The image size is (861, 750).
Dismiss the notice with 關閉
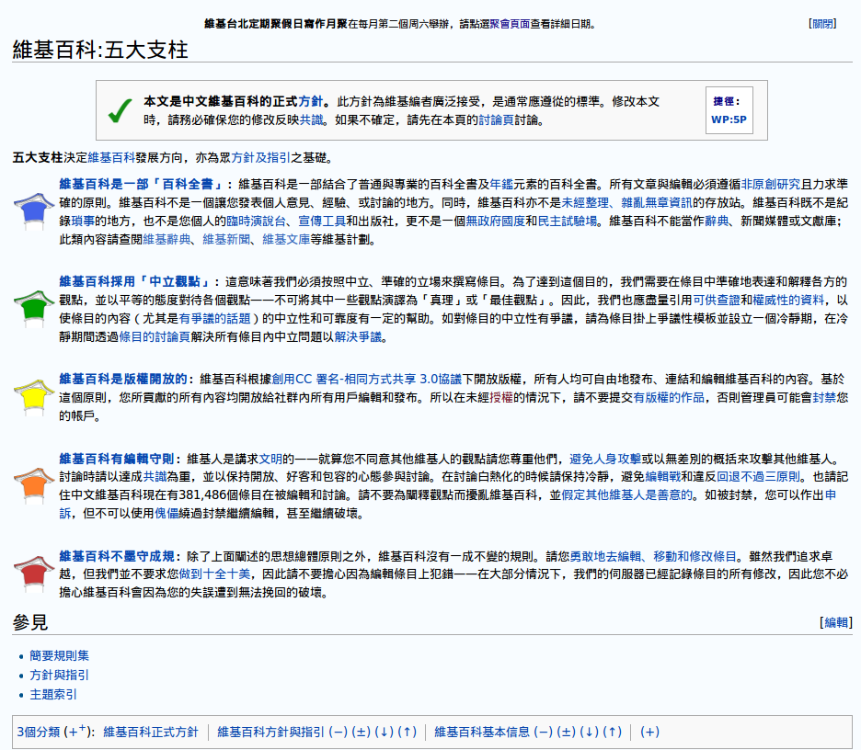pyautogui.click(x=822, y=24)
